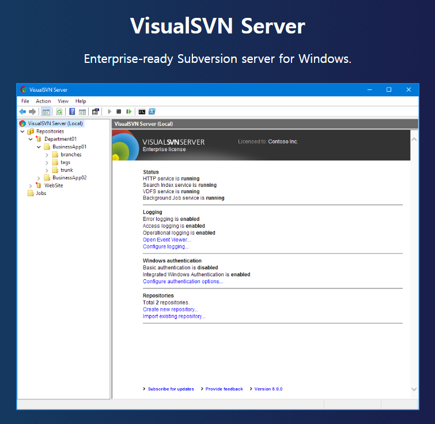This screenshot has width=435, height=424.
Task: Click the tags folder icon
Action: [x=55, y=162]
